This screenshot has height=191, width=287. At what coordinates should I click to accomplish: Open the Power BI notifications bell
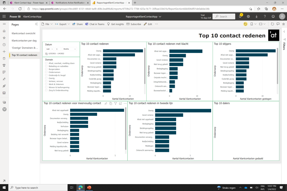[240, 16]
